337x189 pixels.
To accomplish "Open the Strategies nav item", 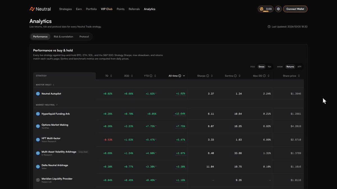I will click(x=65, y=9).
